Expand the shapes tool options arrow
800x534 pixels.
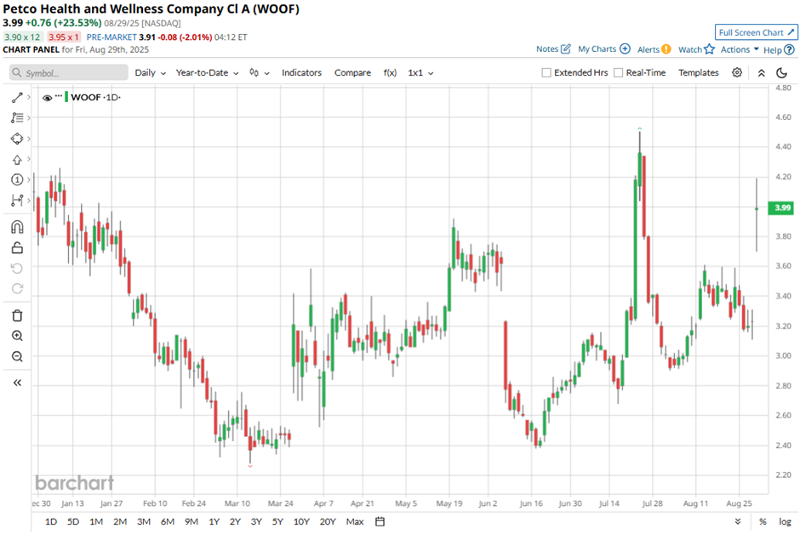[29, 139]
